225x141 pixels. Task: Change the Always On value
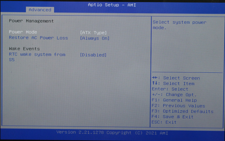click(95, 38)
